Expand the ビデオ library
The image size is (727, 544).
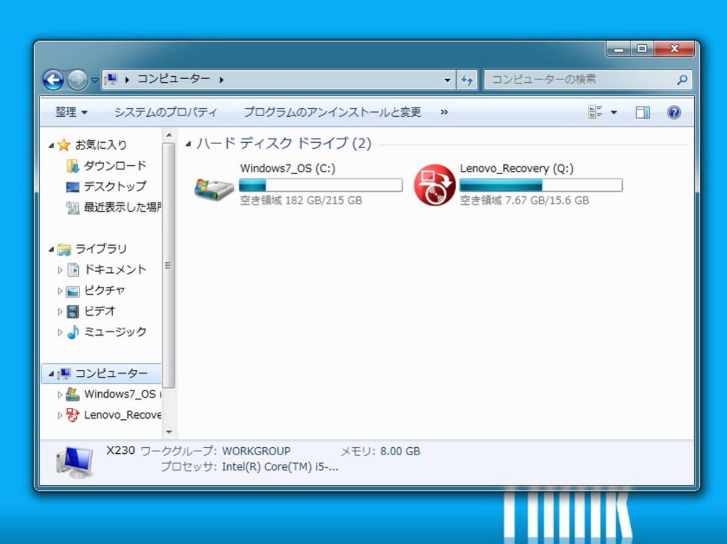click(60, 312)
